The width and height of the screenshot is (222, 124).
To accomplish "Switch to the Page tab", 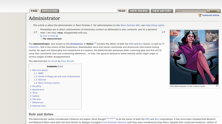I will (34, 11).
